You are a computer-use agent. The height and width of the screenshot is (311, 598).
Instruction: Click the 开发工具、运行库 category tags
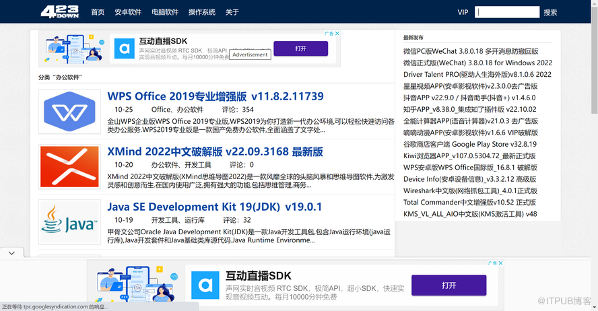click(x=178, y=220)
